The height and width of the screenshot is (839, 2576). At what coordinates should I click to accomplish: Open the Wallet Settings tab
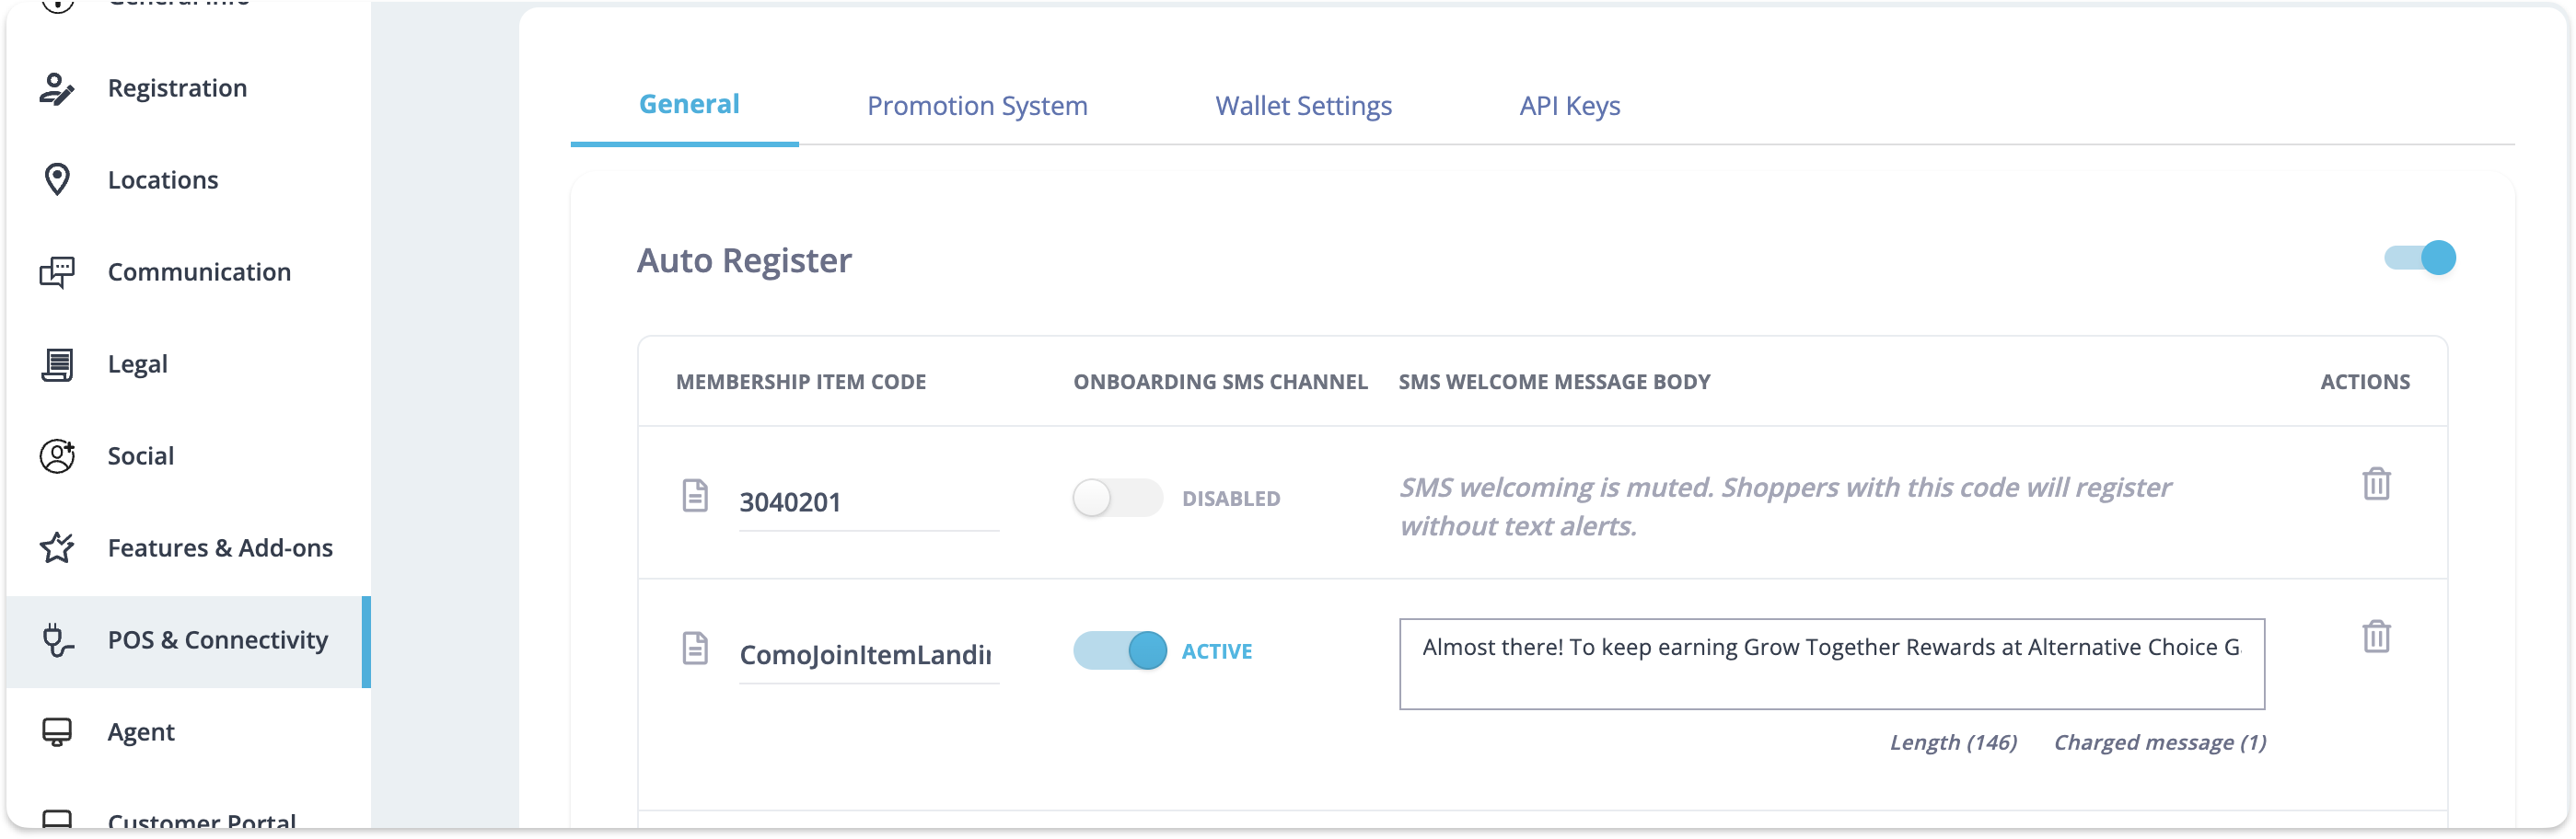coord(1303,106)
